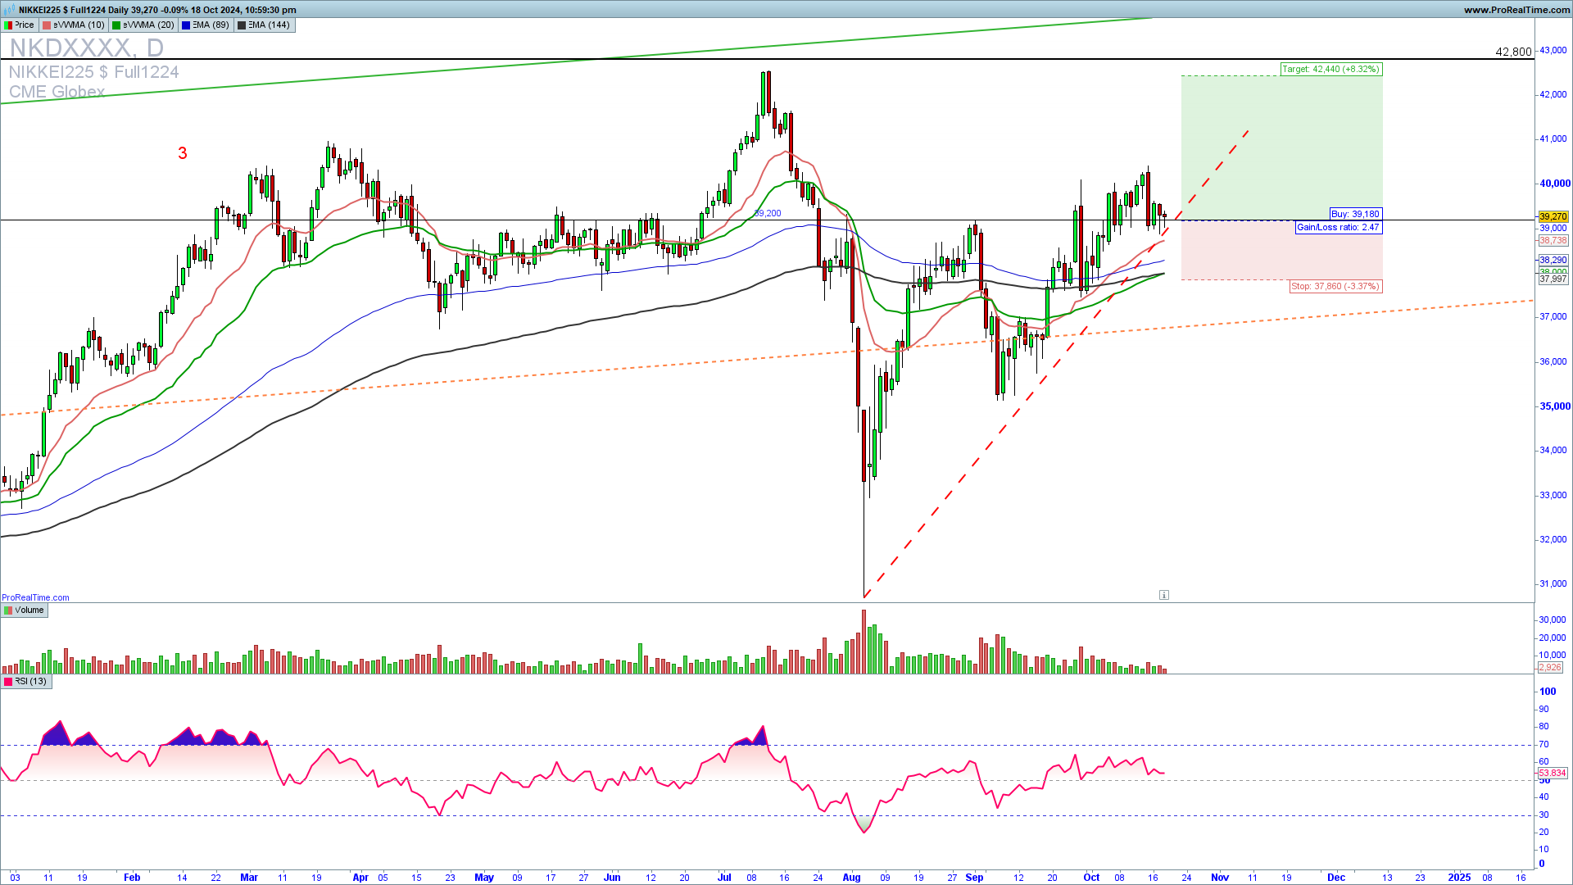Click the blue EMA (89) color swatch

[186, 25]
